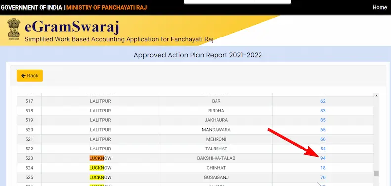
Task: Open count link 18 for CHINHAT
Action: (x=323, y=168)
